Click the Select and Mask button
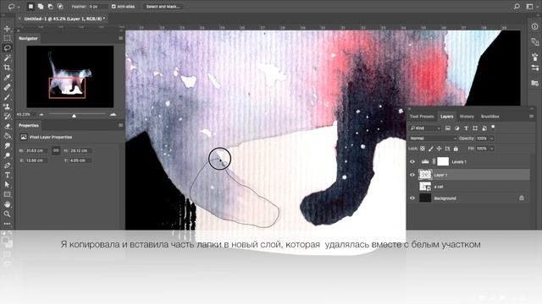 [163, 6]
